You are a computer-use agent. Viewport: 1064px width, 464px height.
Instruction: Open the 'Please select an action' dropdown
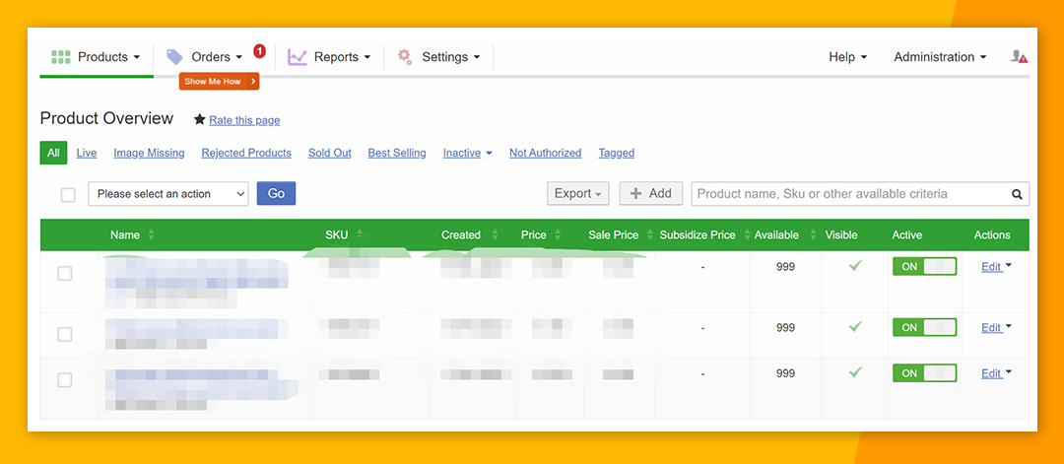(167, 194)
